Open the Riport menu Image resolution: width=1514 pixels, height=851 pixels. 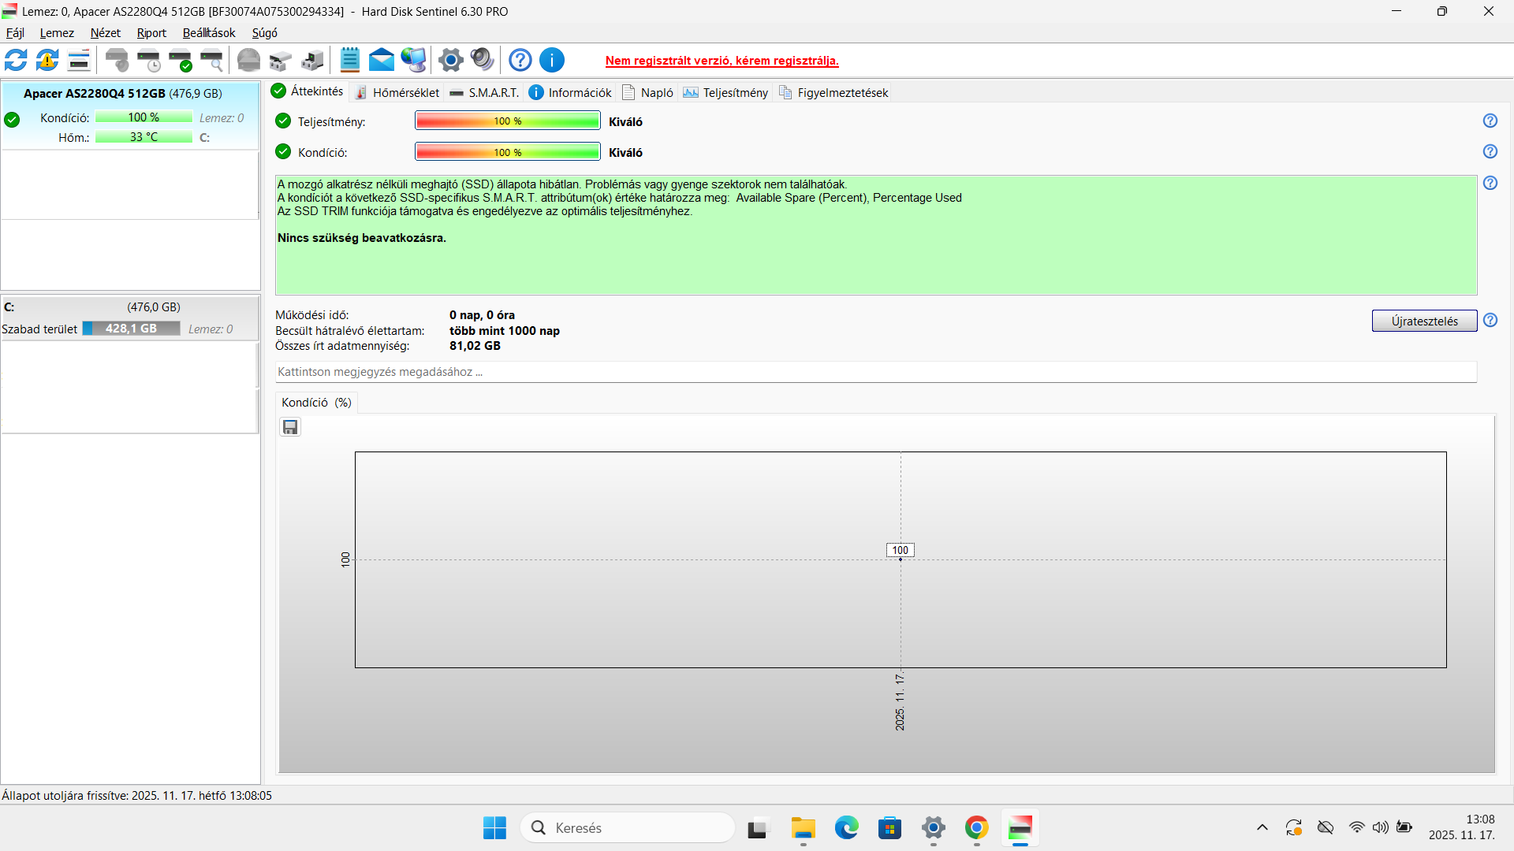[151, 33]
